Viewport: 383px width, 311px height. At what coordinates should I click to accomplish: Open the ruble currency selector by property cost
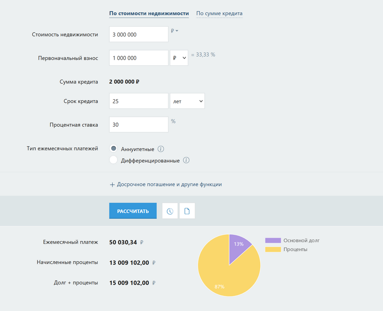[175, 30]
